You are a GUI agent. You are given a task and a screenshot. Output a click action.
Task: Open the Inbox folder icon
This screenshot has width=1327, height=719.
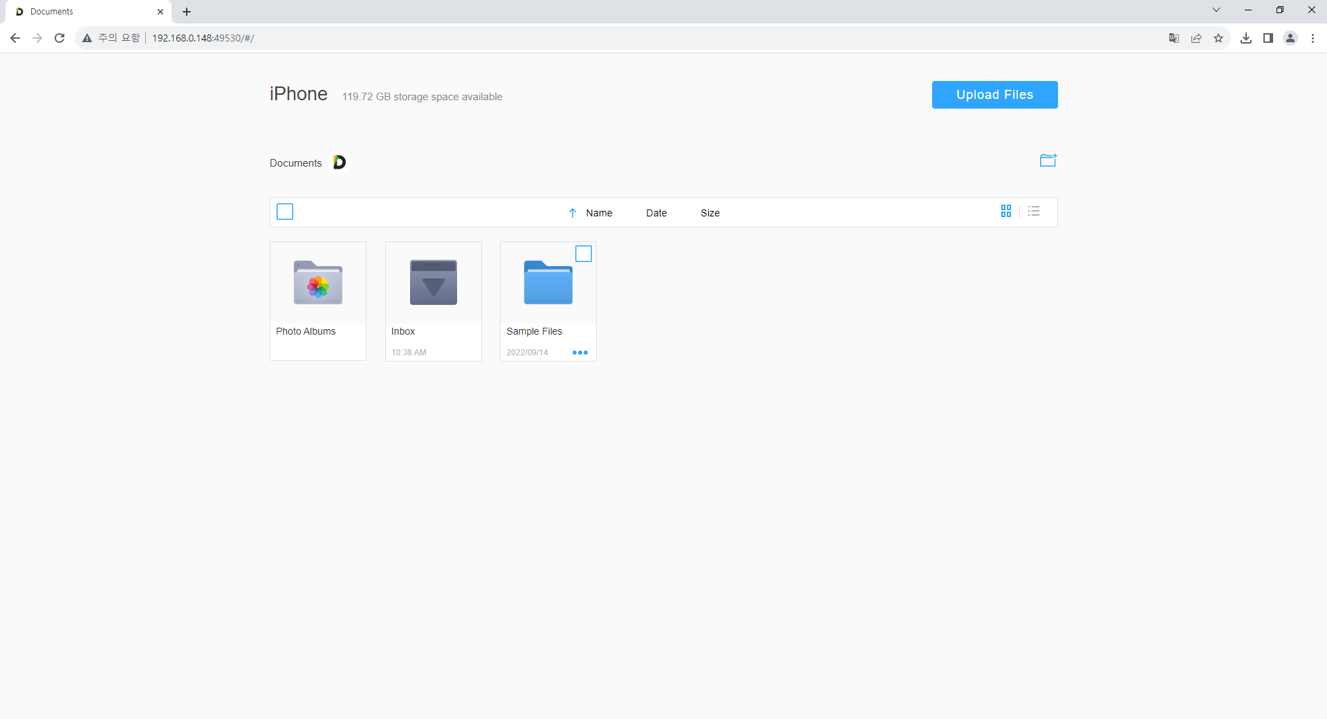click(434, 283)
